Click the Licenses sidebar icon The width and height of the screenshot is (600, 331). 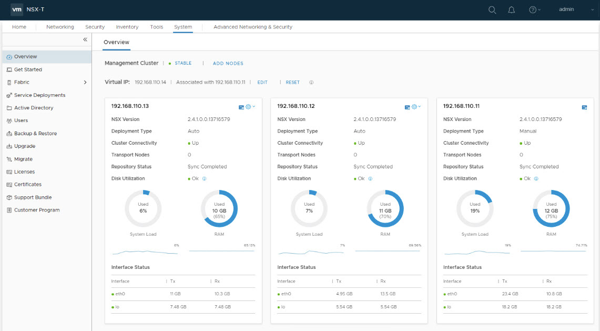point(9,172)
